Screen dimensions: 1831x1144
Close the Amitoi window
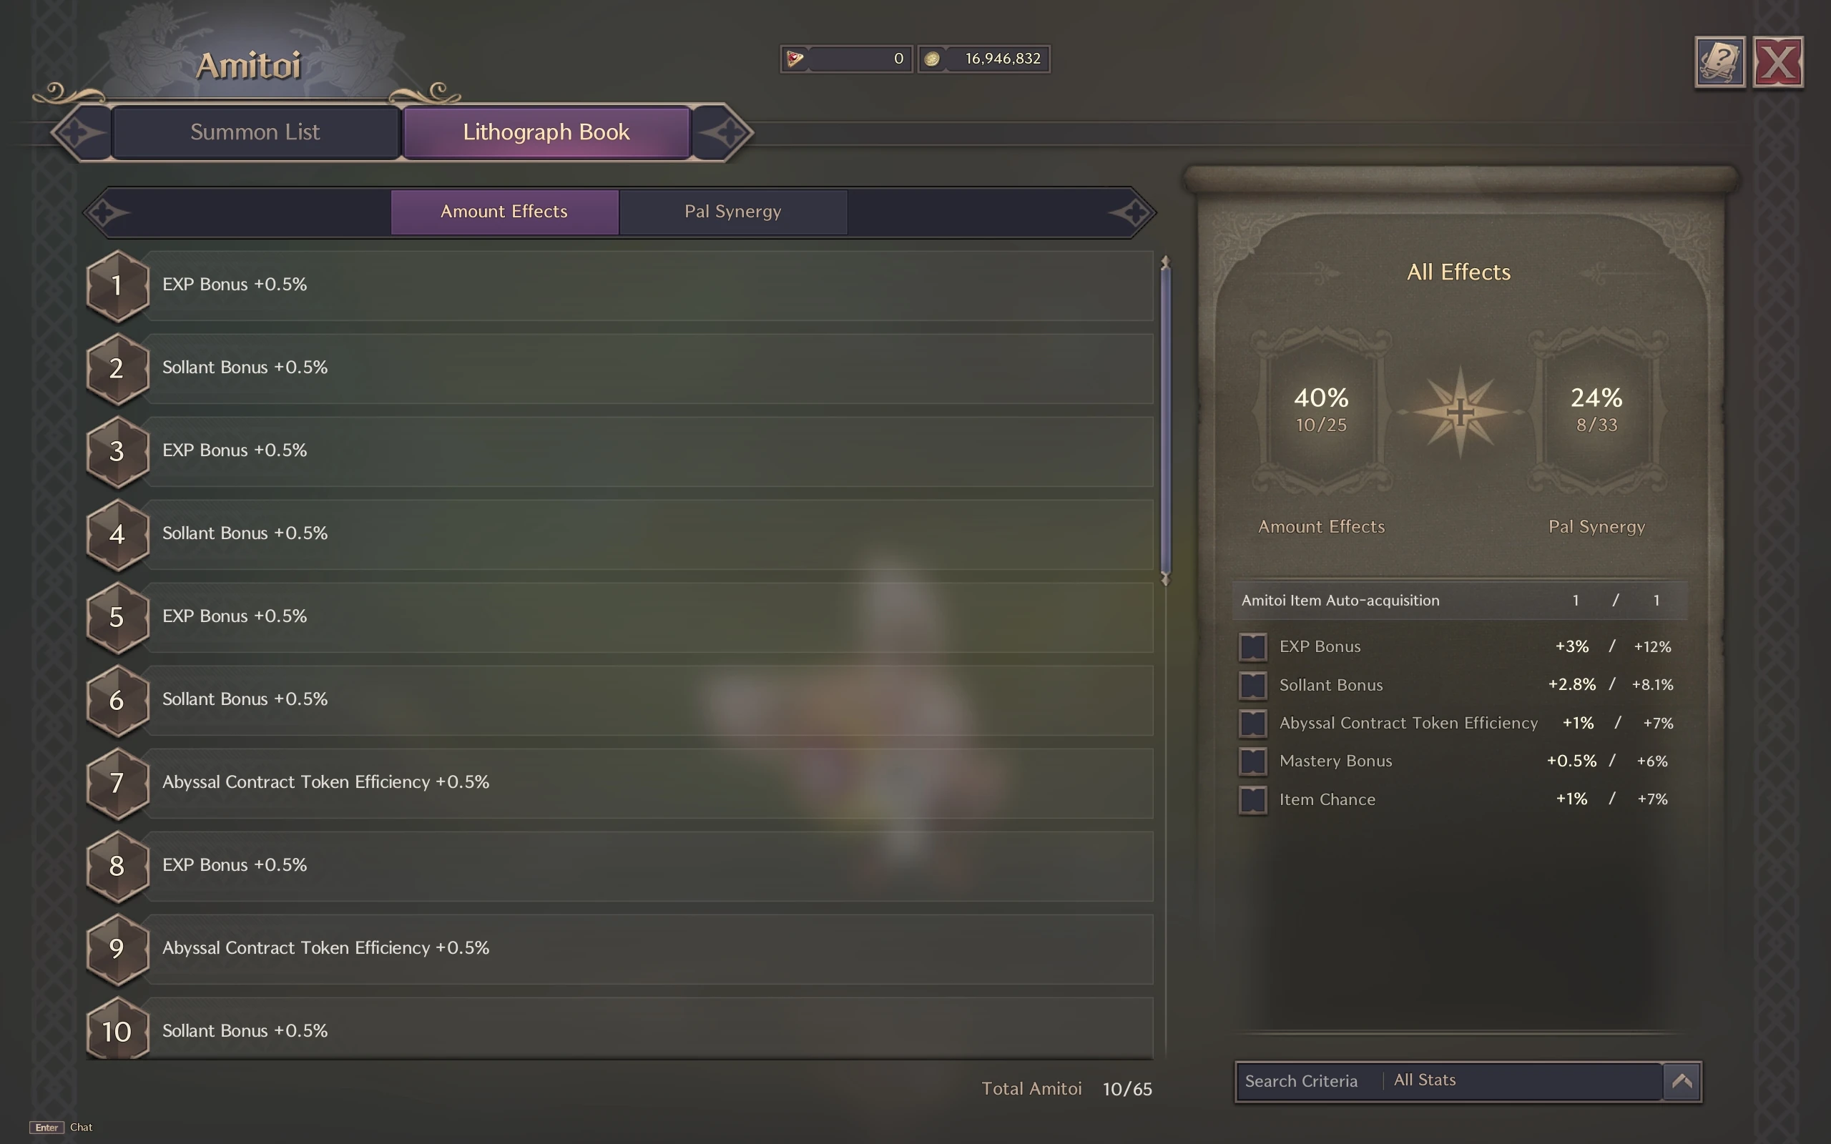[1777, 62]
